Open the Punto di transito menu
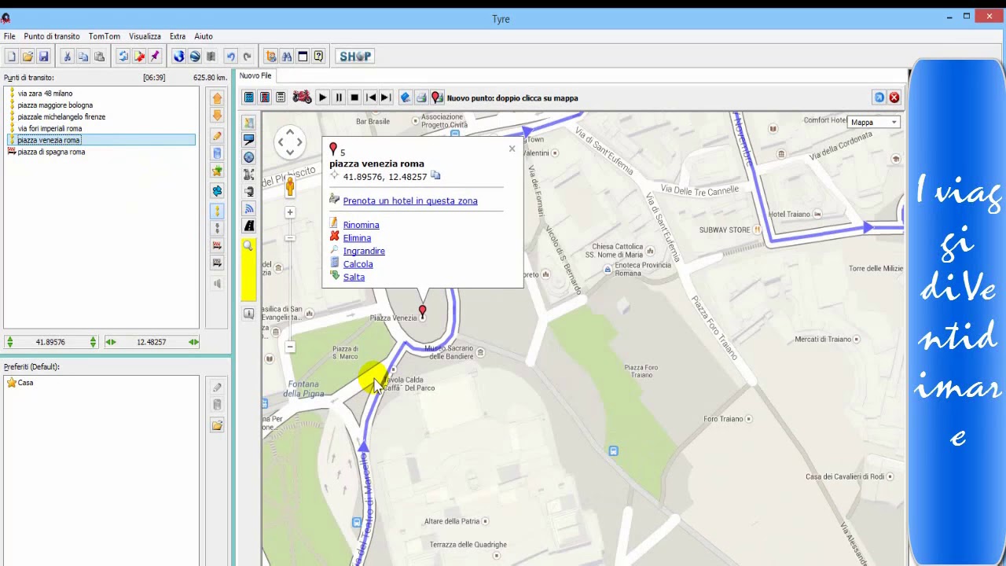The image size is (1006, 566). point(52,36)
